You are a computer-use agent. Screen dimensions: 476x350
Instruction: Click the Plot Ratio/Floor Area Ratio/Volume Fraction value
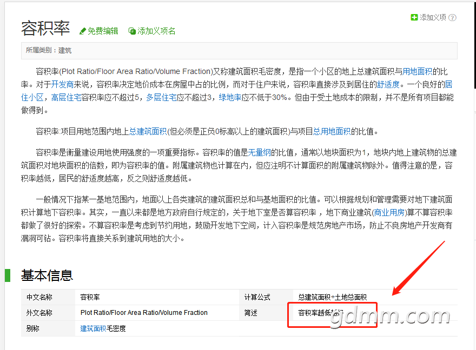point(144,313)
